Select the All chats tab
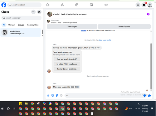The image size is (156, 116). (x=4, y=25)
